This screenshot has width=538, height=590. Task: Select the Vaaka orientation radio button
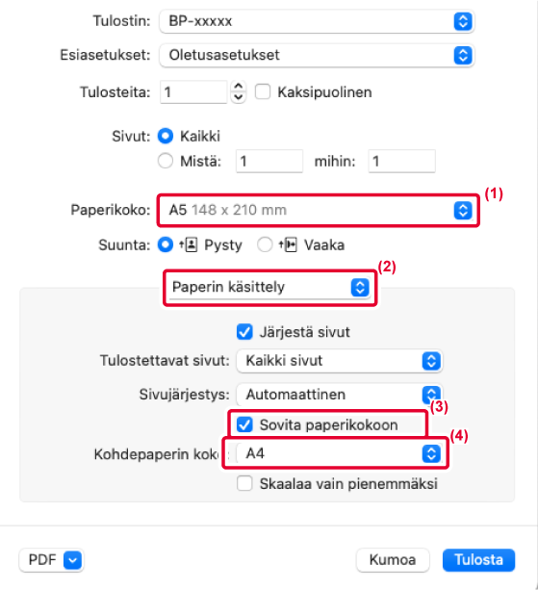(265, 245)
